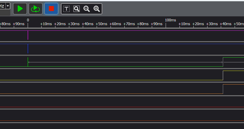
Task: Click the Hz sample rate field
Action: point(2,6)
